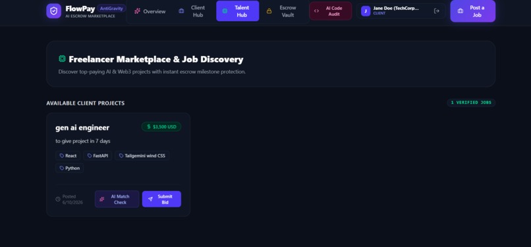Click the React skill tag
The height and width of the screenshot is (247, 531).
coord(68,155)
